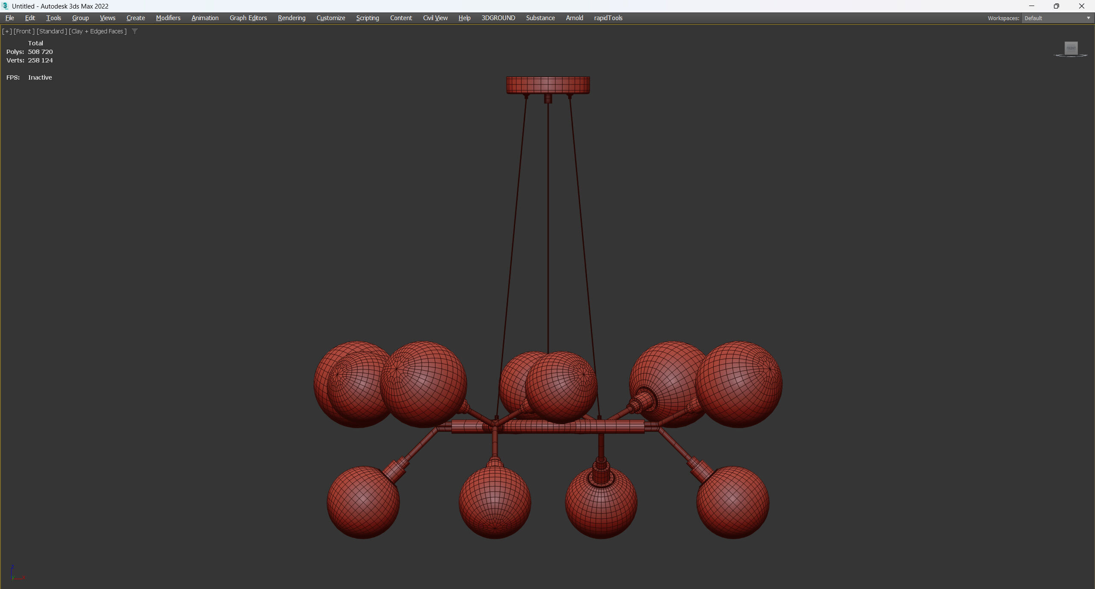Image resolution: width=1095 pixels, height=589 pixels.
Task: Open the [Clay + Edged Faces] per-view menu
Action: click(x=98, y=31)
